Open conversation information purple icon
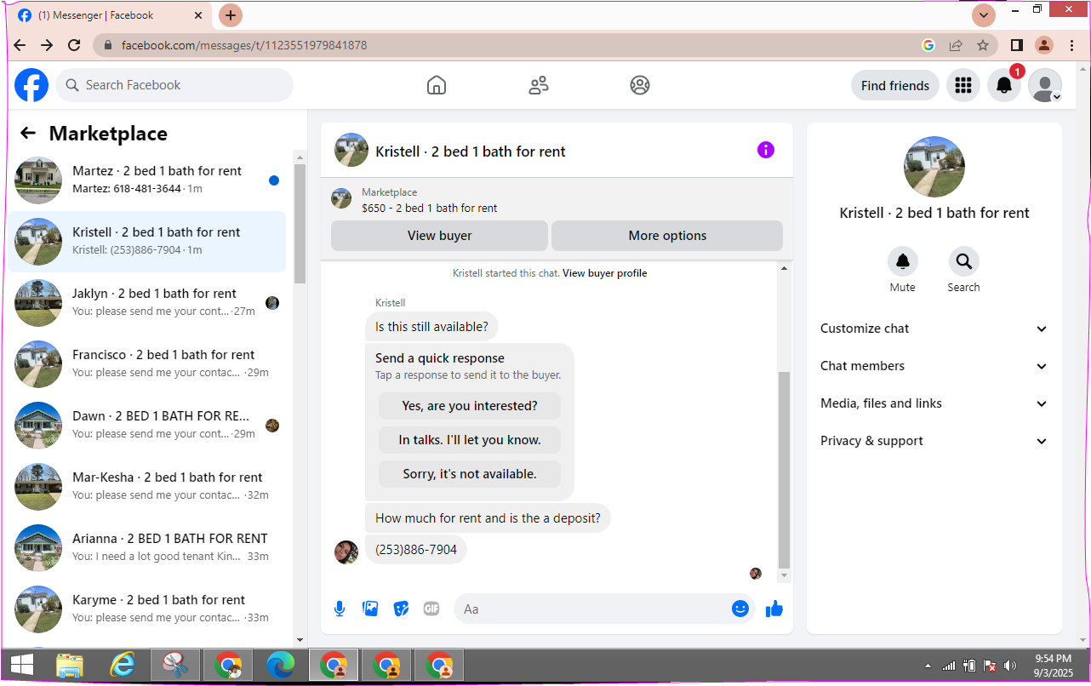 point(766,151)
